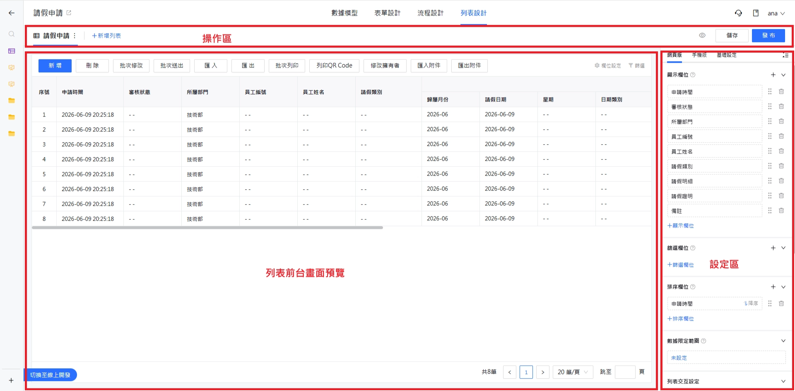795x391 pixels.
Task: Open external link icon beside 請假申請 title
Action: (x=69, y=13)
